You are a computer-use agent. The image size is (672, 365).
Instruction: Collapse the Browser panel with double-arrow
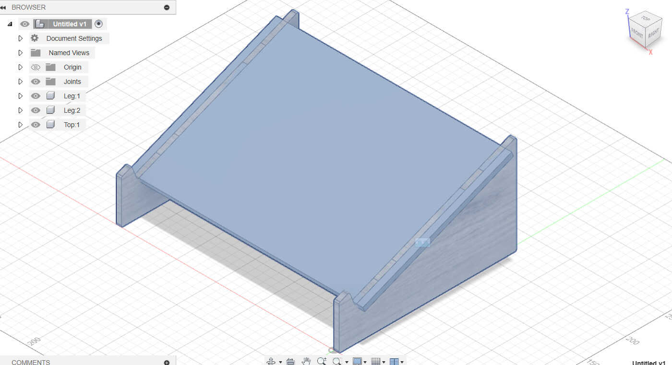click(x=3, y=7)
